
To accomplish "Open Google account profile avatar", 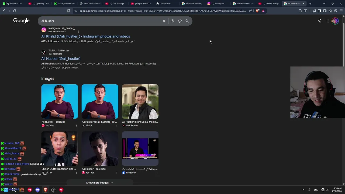I will point(335,21).
